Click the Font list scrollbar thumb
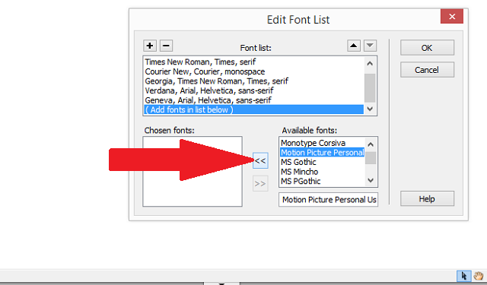The height and width of the screenshot is (285, 487). coord(370,87)
